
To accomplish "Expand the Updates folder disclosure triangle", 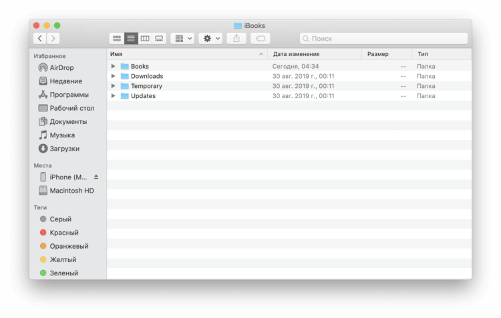I will 113,96.
